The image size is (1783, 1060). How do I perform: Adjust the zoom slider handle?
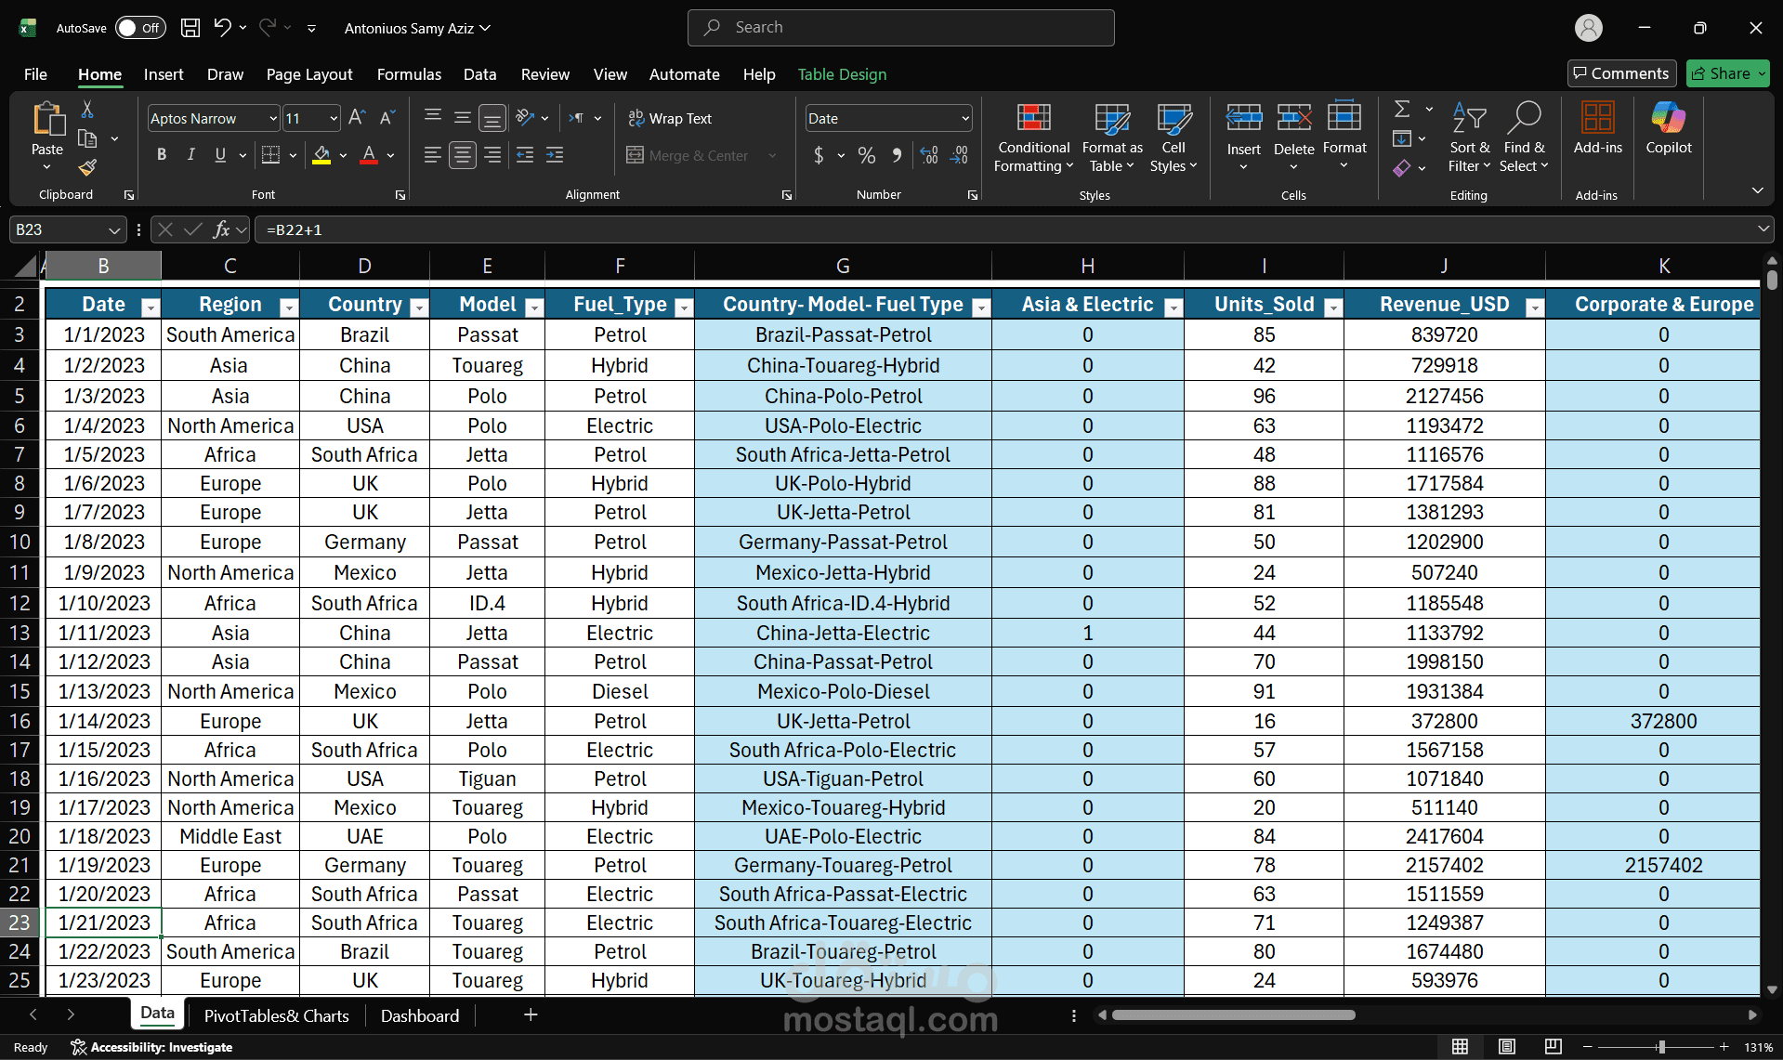coord(1660,1047)
